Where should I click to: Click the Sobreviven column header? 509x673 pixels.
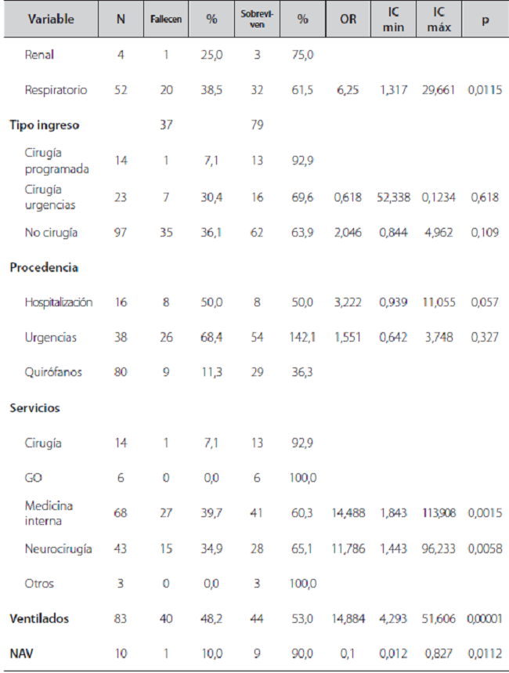[257, 19]
